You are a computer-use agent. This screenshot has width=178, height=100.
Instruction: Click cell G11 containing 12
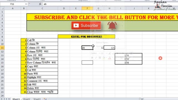point(98,48)
